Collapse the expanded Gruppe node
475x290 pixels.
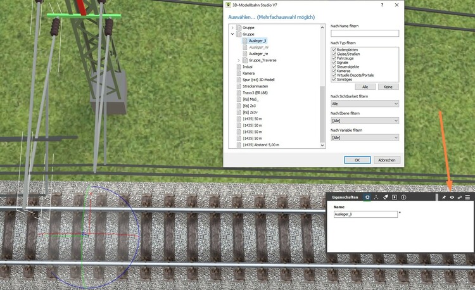pyautogui.click(x=232, y=34)
